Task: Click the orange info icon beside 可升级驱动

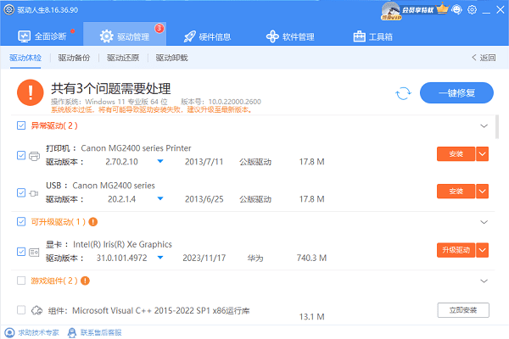Action: pyautogui.click(x=93, y=222)
